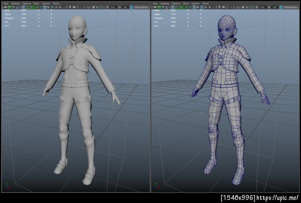Enable Wireframe on Shaded icon in left panel
This screenshot has height=203, width=301.
pos(52,8)
